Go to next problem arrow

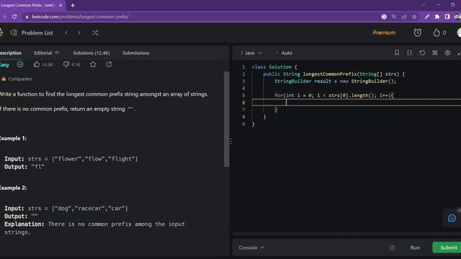(x=79, y=33)
